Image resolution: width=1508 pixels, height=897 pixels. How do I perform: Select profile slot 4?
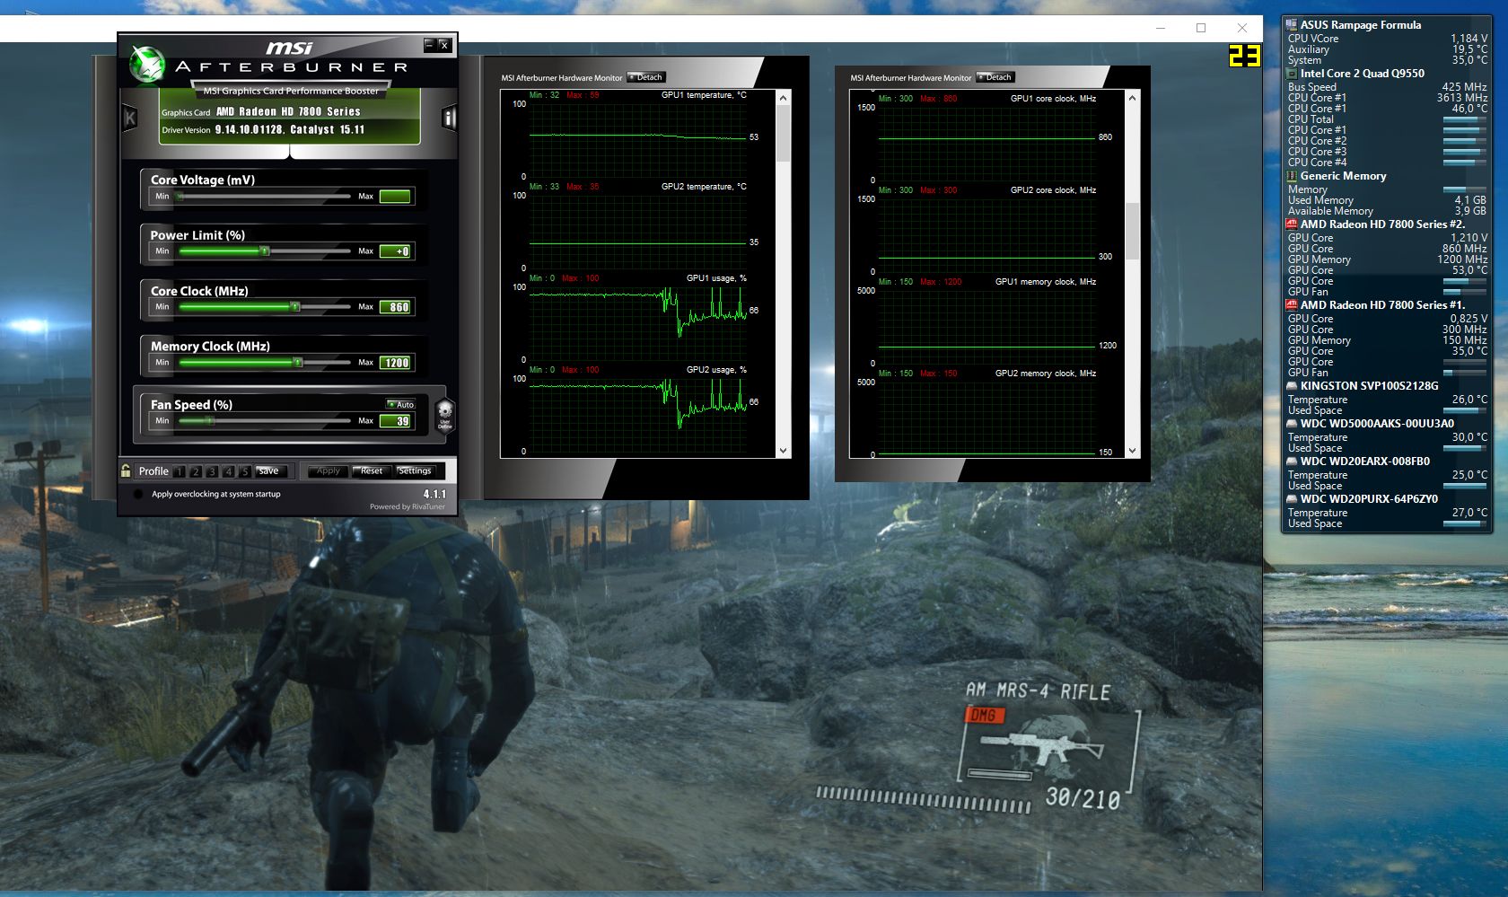point(228,471)
